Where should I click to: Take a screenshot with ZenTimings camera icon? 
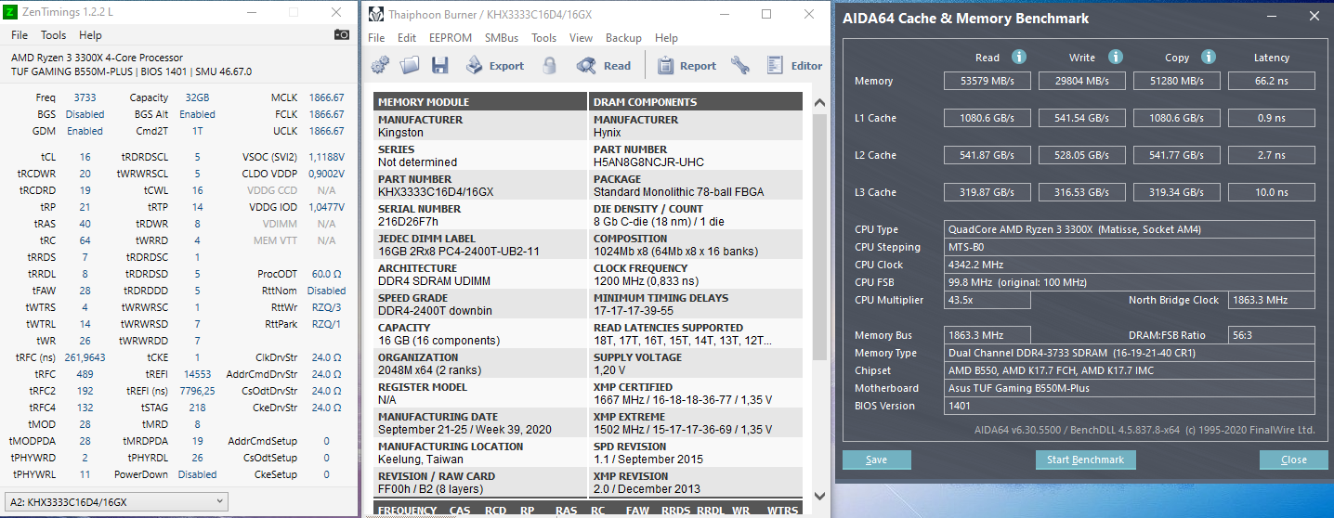pos(342,35)
